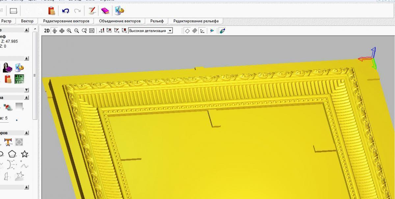The width and height of the screenshot is (395, 199).
Task: Select the Star shape tool
Action: (x=25, y=154)
